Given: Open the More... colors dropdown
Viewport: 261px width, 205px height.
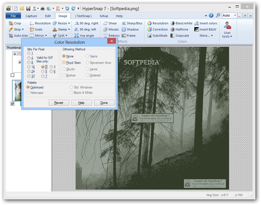Looking at the screenshot, I should point(206,36).
